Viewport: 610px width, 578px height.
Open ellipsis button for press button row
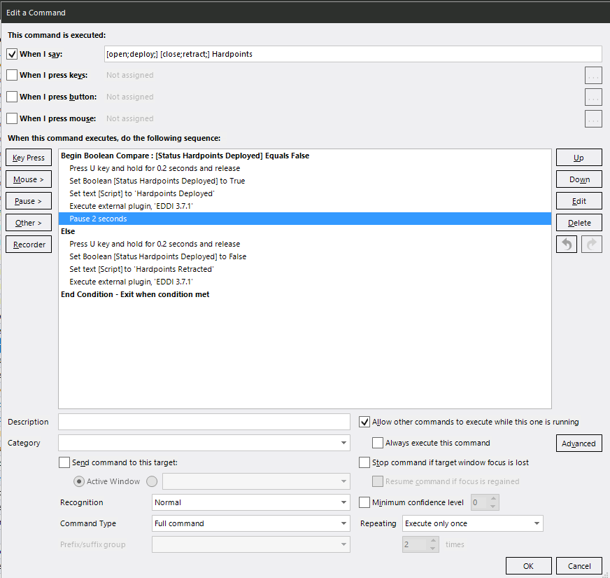[x=593, y=97]
